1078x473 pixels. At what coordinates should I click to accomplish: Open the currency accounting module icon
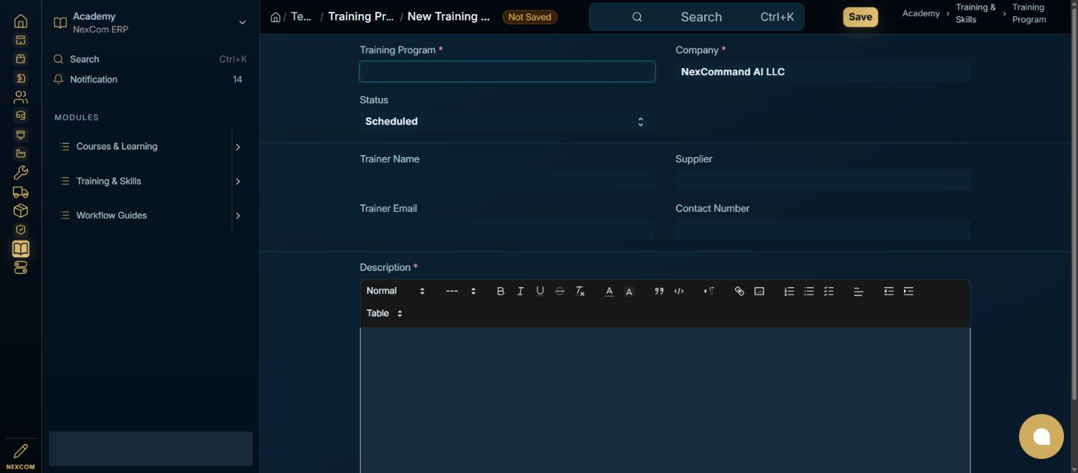click(20, 78)
